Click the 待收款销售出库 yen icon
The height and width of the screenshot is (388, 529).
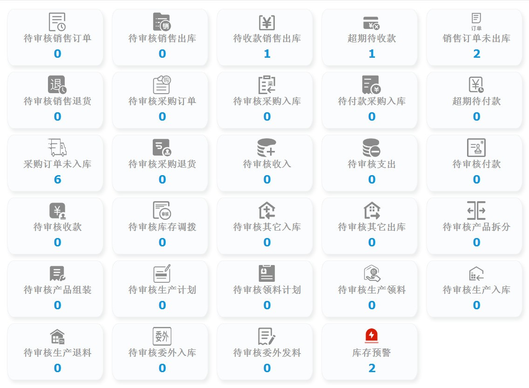(267, 22)
